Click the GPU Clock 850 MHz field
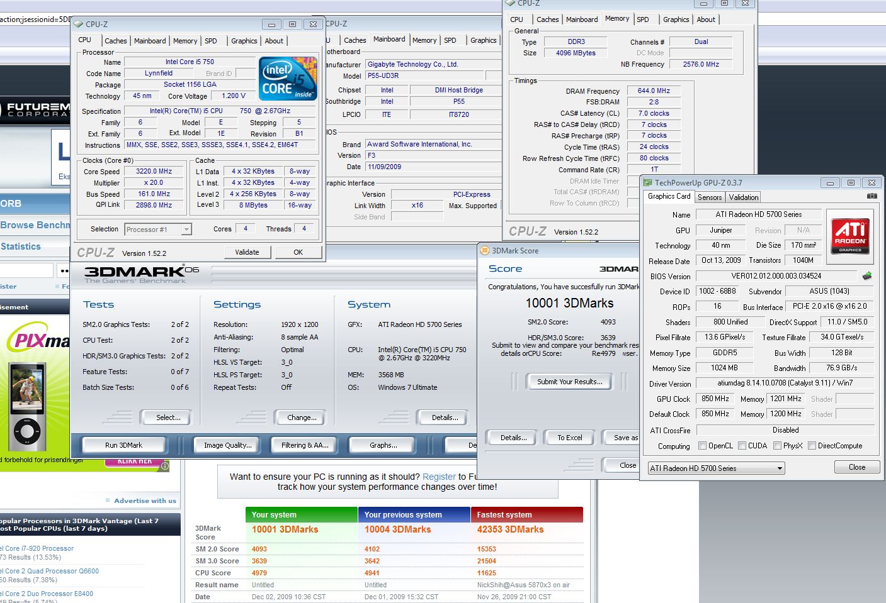The height and width of the screenshot is (603, 886). [715, 399]
